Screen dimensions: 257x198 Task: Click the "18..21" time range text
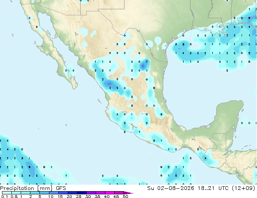tap(206, 188)
